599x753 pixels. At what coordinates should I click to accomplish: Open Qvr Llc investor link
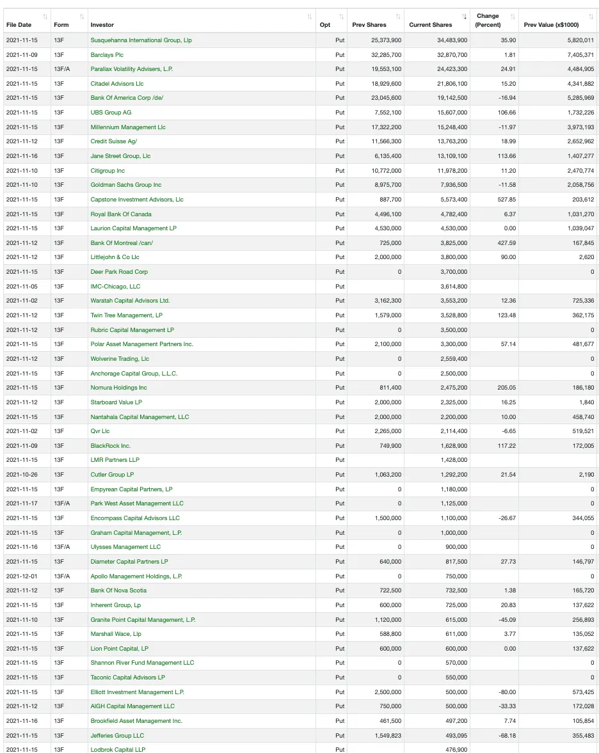[x=100, y=431]
